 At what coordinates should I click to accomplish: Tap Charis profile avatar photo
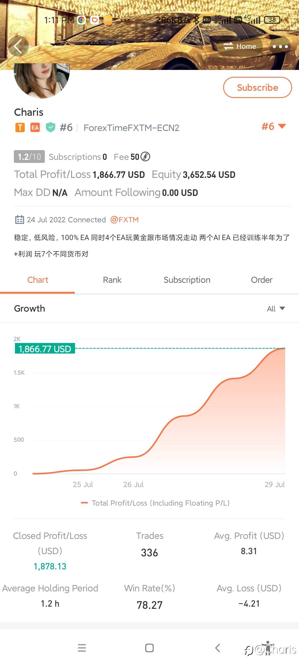42,80
